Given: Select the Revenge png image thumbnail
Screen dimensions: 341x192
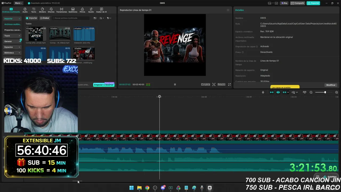Looking at the screenshot, I should point(84,54).
